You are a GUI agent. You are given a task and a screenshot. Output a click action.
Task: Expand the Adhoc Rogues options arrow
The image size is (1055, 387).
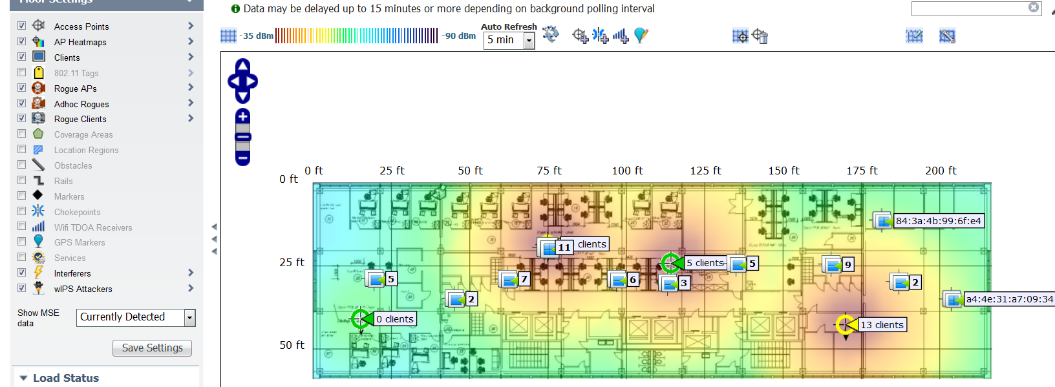tap(191, 103)
